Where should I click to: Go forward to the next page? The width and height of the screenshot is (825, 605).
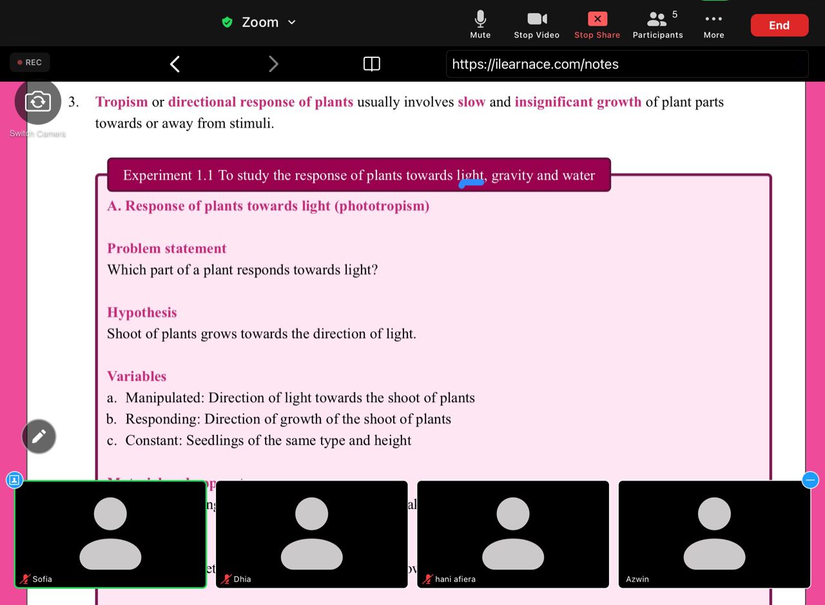click(x=273, y=64)
